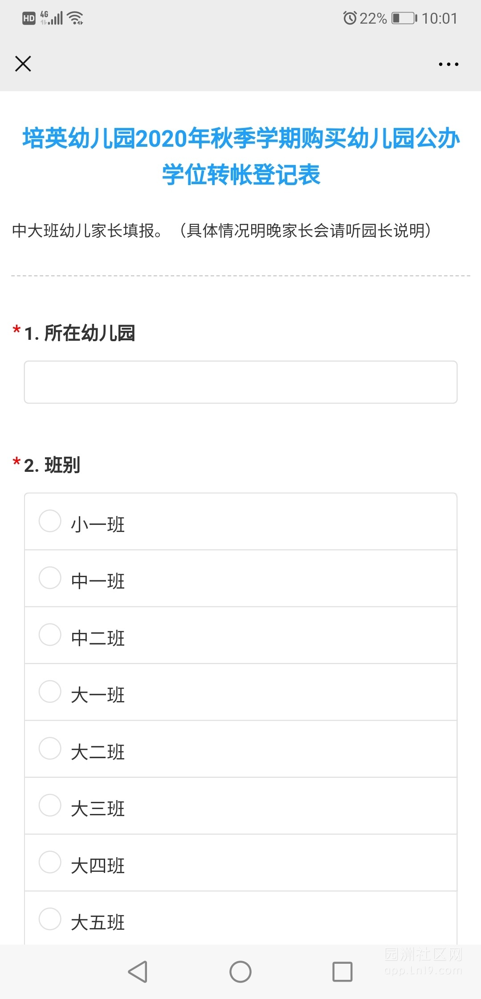Tap the Android back navigation triangle
The width and height of the screenshot is (481, 999).
pos(138,971)
